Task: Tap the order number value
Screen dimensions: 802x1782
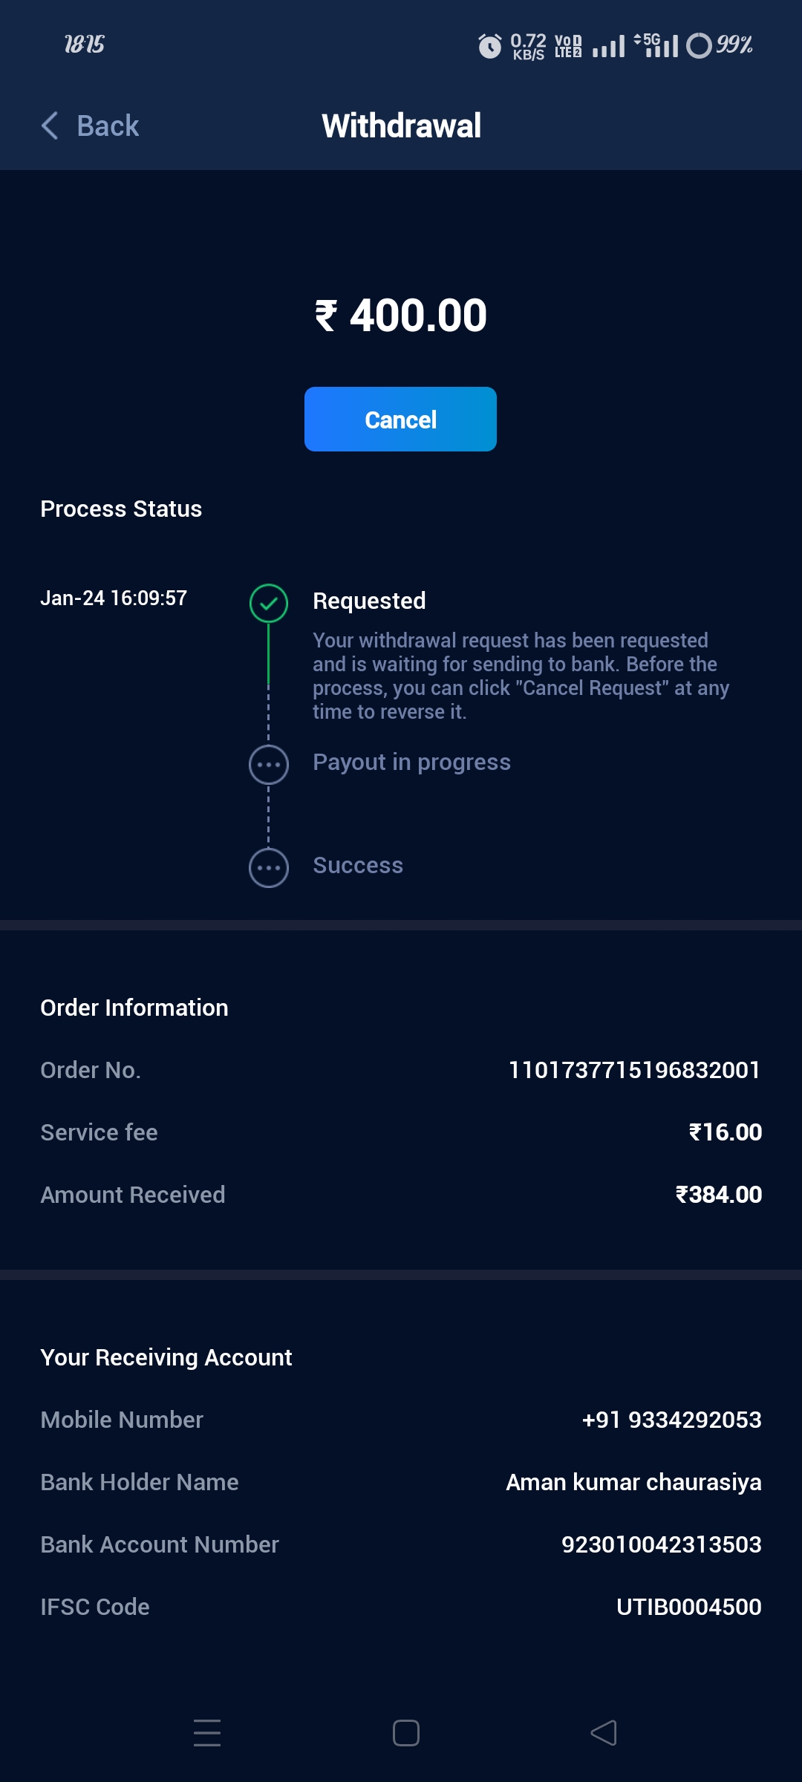Action: pos(634,1070)
